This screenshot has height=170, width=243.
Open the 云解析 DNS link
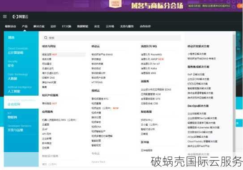[48, 78]
